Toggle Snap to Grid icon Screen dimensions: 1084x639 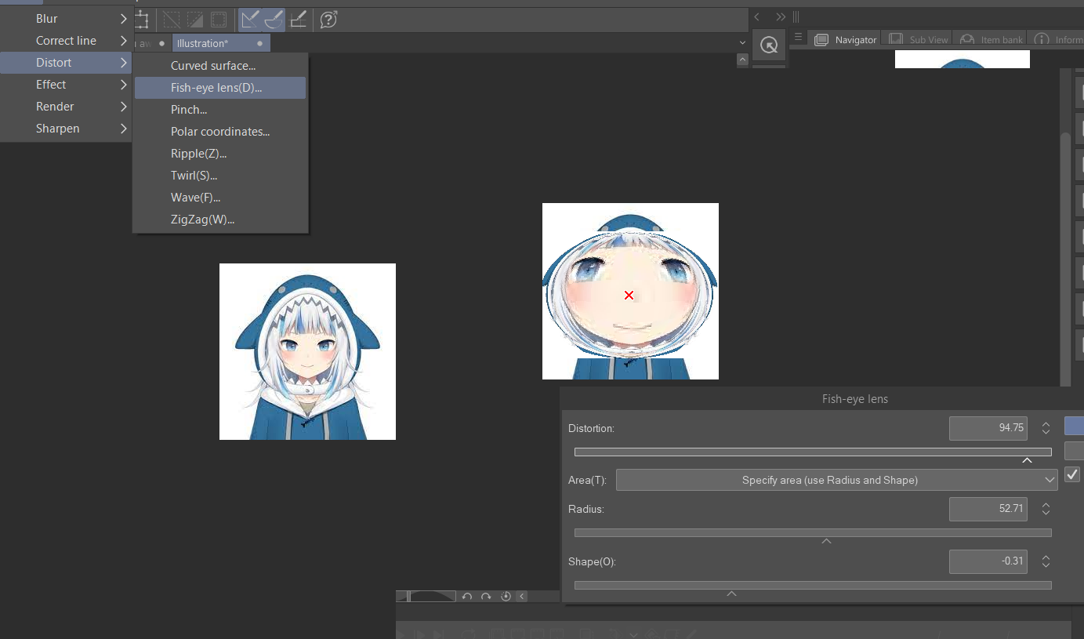coord(298,20)
